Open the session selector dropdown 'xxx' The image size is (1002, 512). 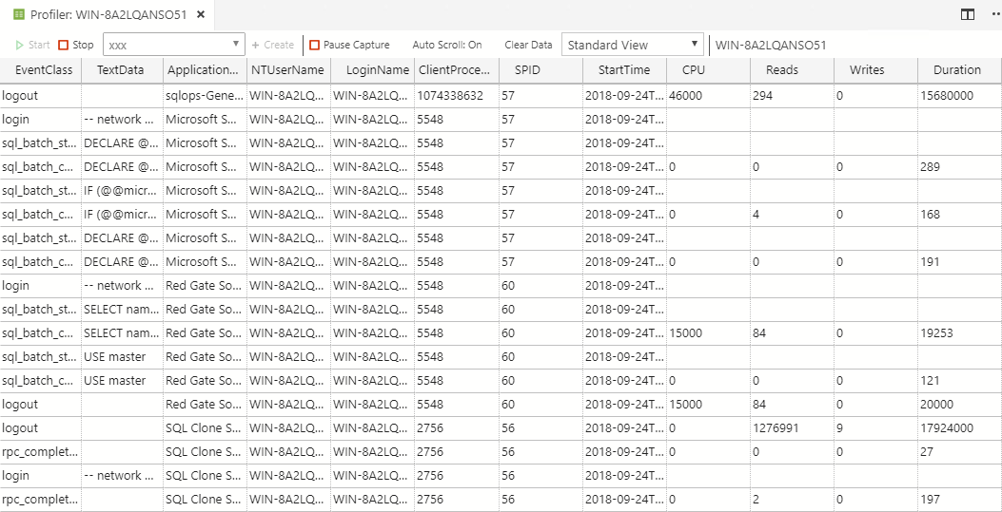(x=174, y=45)
